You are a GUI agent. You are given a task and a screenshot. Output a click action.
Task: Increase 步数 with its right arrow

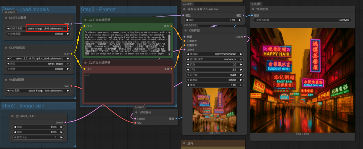pos(241,65)
